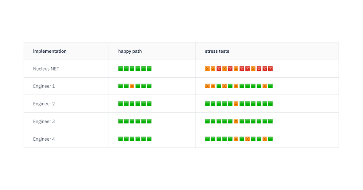Viewport: 363px width, 190px height.
Task: Click first orange X in Nucleus NET stress tests
Action: [x=207, y=69]
